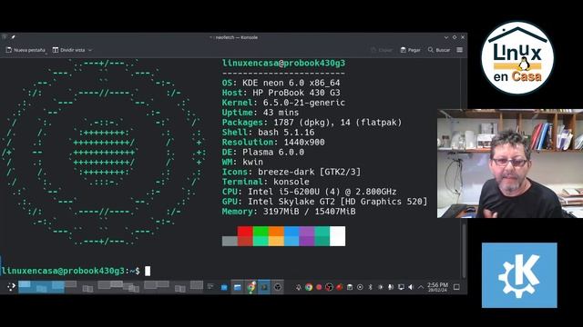Click the 'WM: kwin' line
Viewport: 583px width, 327px height.
(x=242, y=162)
